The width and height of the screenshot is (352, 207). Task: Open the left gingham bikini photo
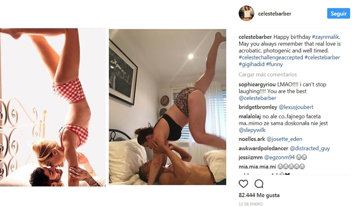tap(53, 107)
